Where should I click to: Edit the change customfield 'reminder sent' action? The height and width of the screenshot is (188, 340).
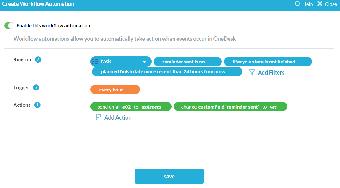click(x=230, y=107)
